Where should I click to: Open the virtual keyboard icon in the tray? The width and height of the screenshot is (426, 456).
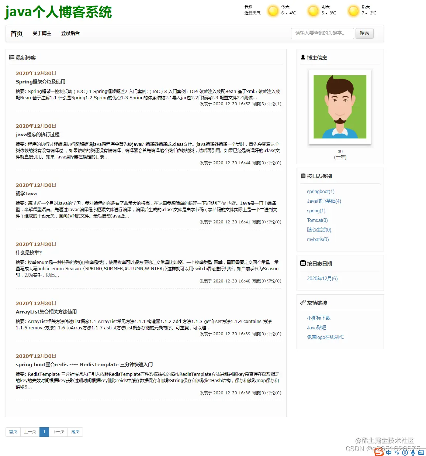coord(421,453)
